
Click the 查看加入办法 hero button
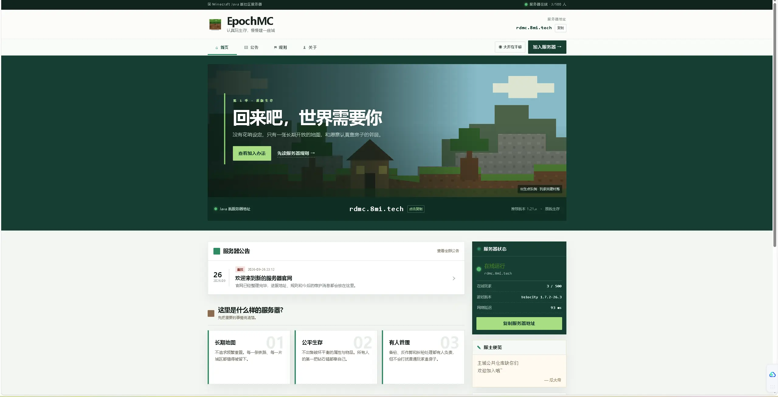[x=252, y=153]
